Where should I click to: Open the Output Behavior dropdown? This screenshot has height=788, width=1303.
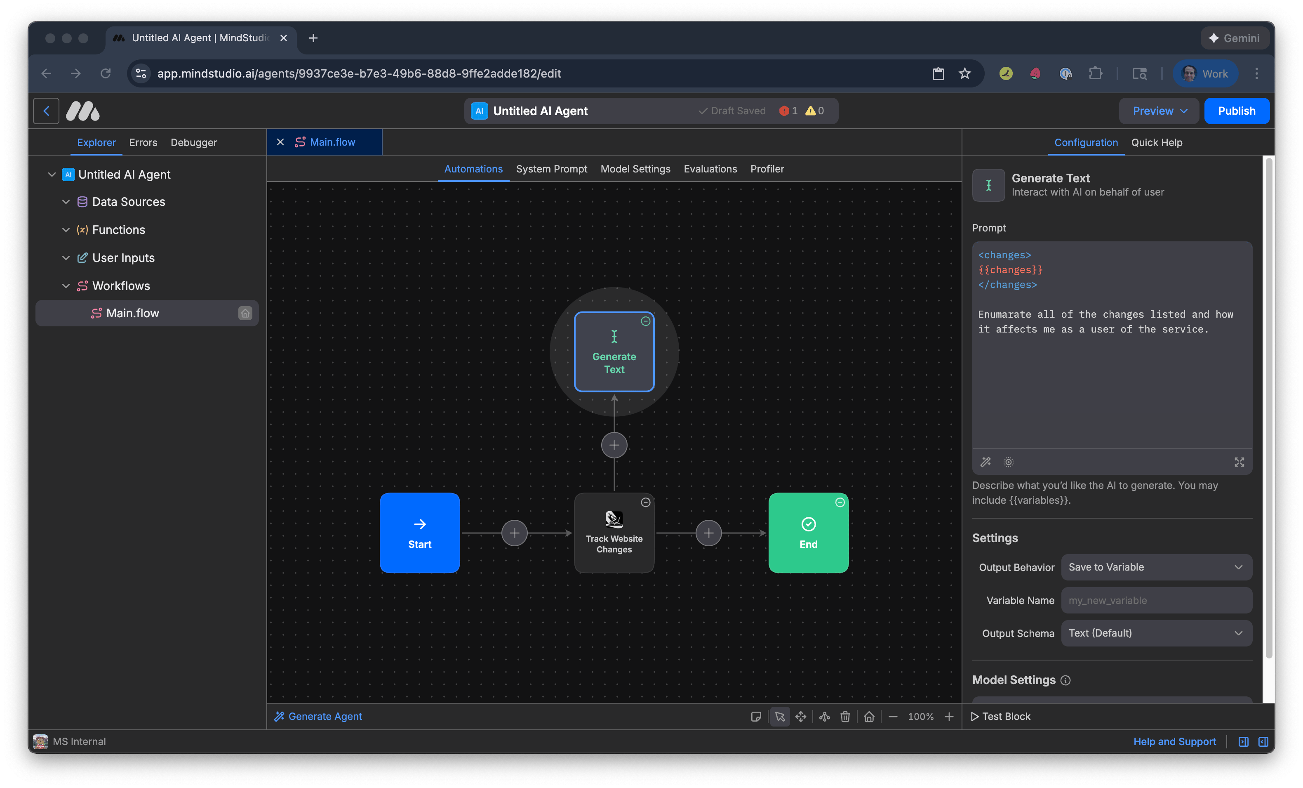coord(1156,567)
